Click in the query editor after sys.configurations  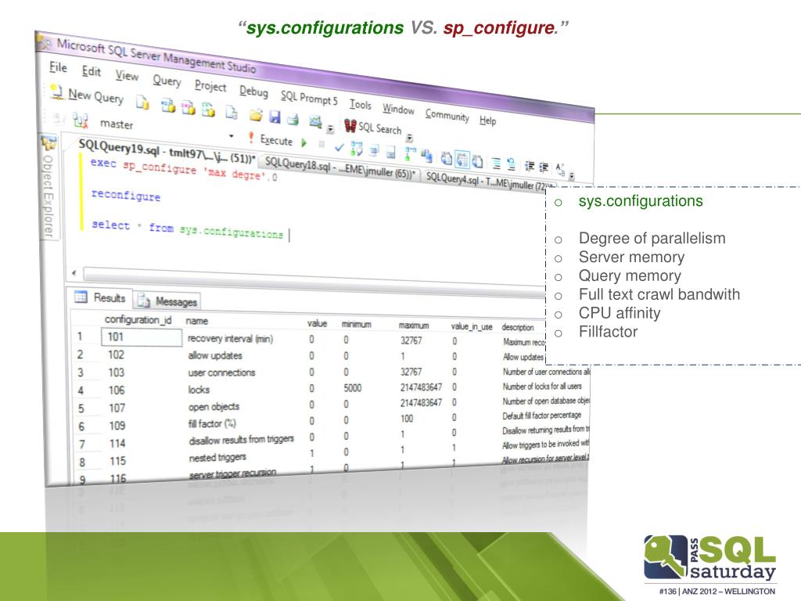(x=290, y=235)
